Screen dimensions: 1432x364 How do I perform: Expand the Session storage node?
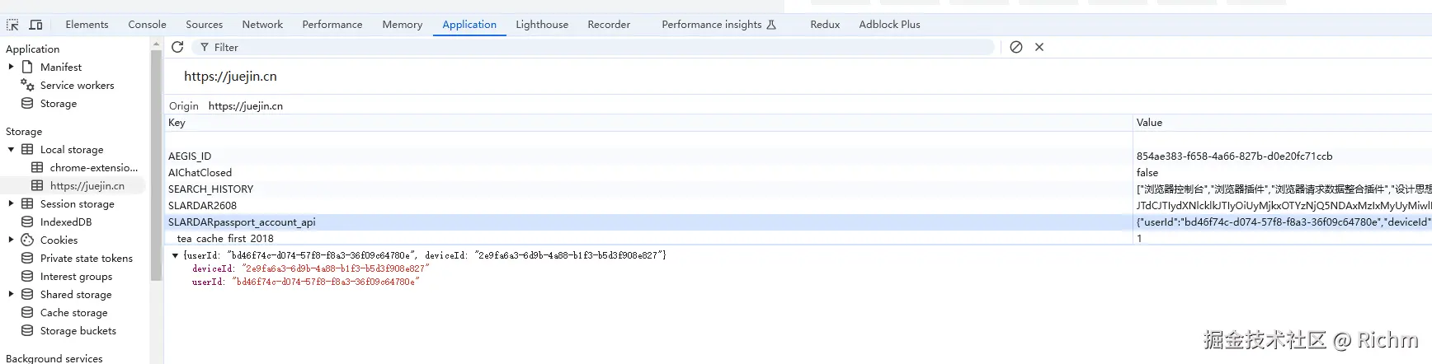(11, 203)
